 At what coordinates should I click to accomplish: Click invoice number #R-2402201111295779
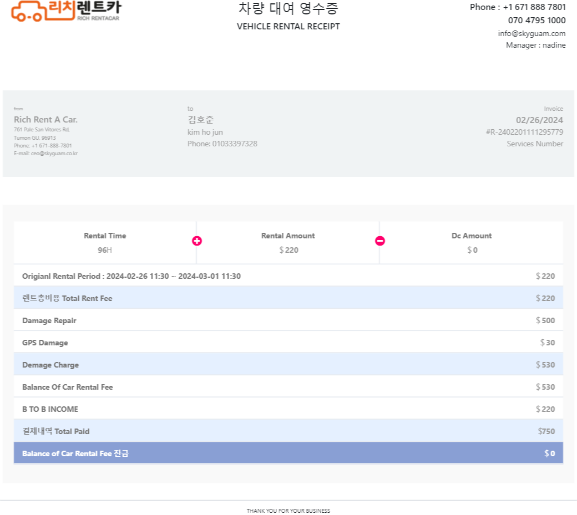click(x=524, y=132)
